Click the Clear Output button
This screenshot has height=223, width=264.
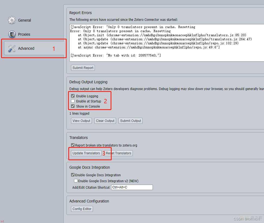point(105,121)
